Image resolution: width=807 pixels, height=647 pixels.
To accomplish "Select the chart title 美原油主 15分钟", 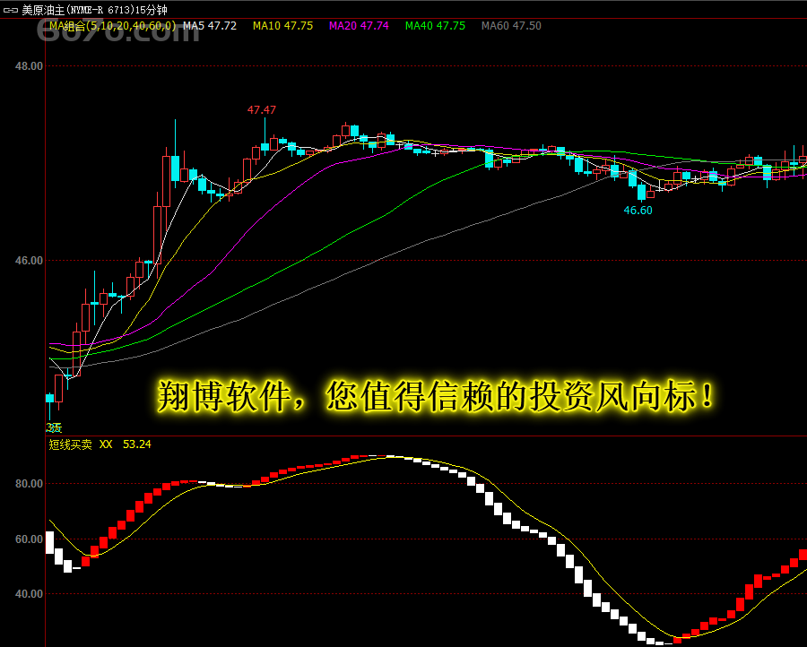I will pyautogui.click(x=94, y=10).
